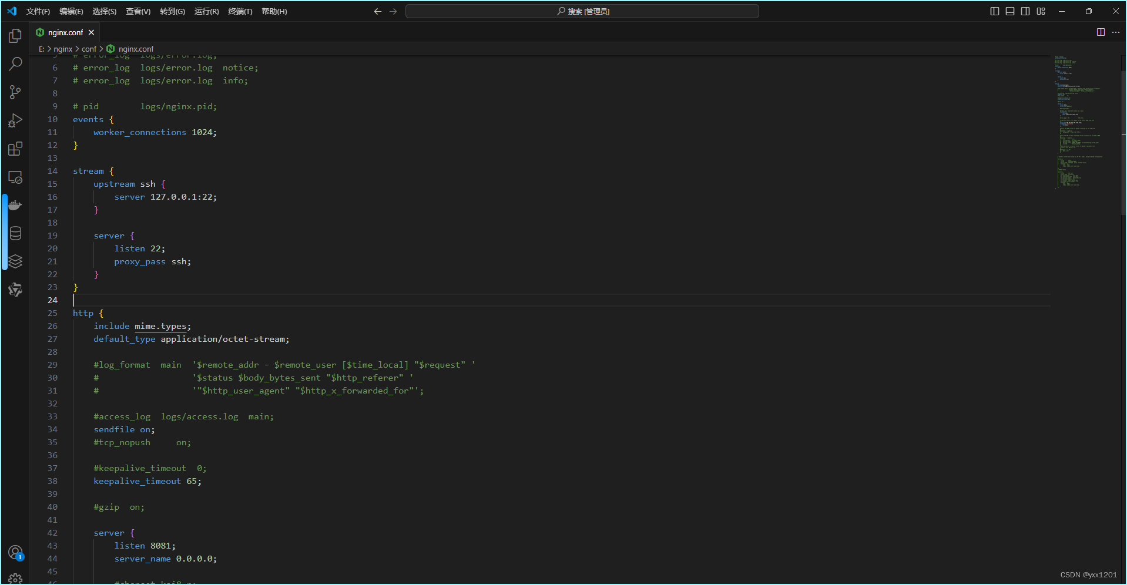1127x585 pixels.
Task: Expand the nginx folder breadcrumb
Action: (63, 49)
